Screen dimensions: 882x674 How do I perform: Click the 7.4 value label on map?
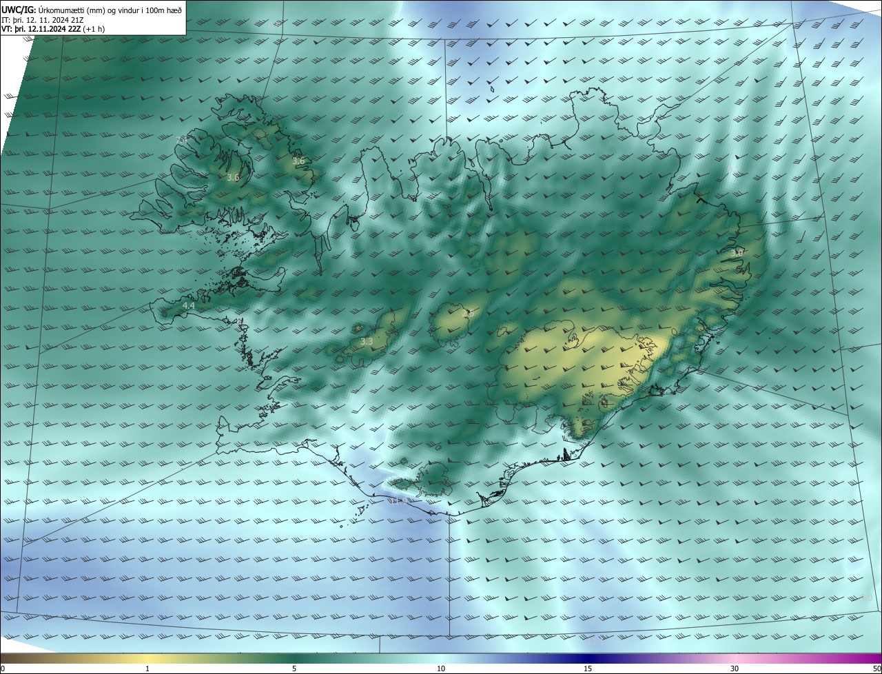pos(182,140)
